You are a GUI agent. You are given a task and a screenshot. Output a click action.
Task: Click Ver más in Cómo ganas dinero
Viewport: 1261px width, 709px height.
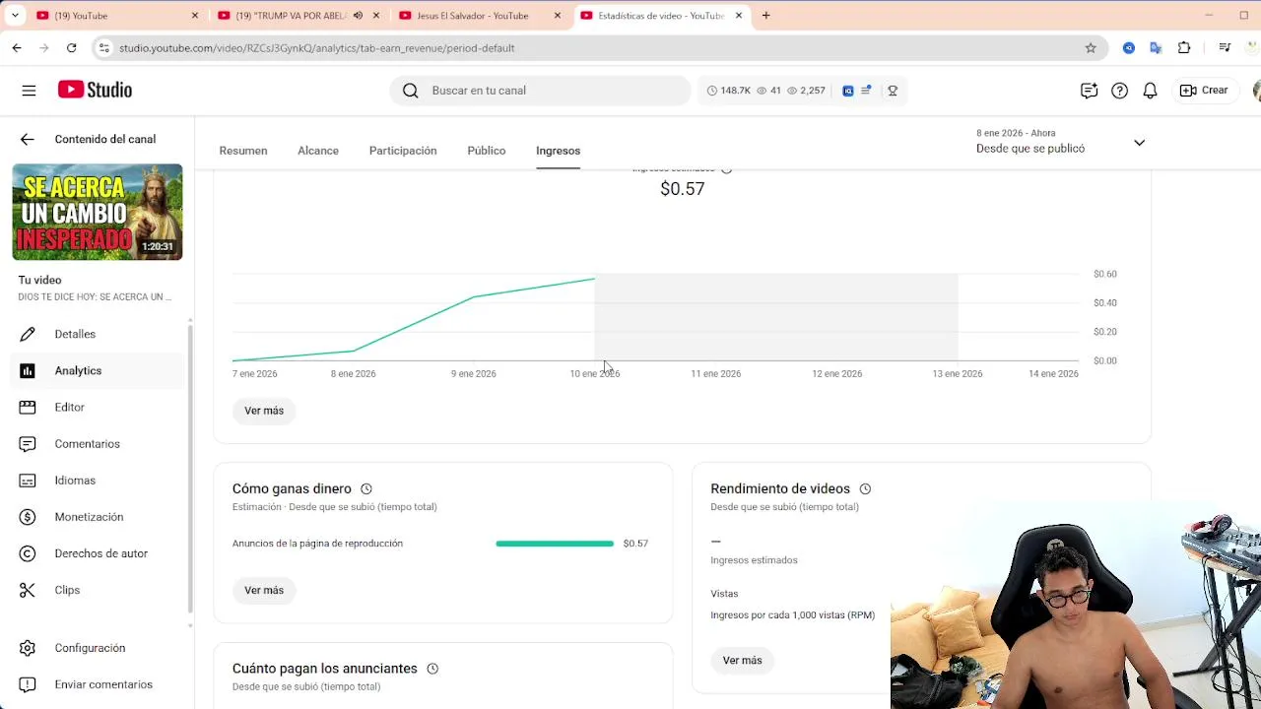coord(264,590)
